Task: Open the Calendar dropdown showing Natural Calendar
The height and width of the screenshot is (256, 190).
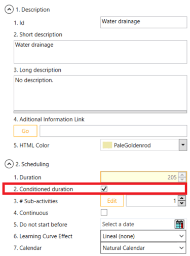Action: coord(143,248)
